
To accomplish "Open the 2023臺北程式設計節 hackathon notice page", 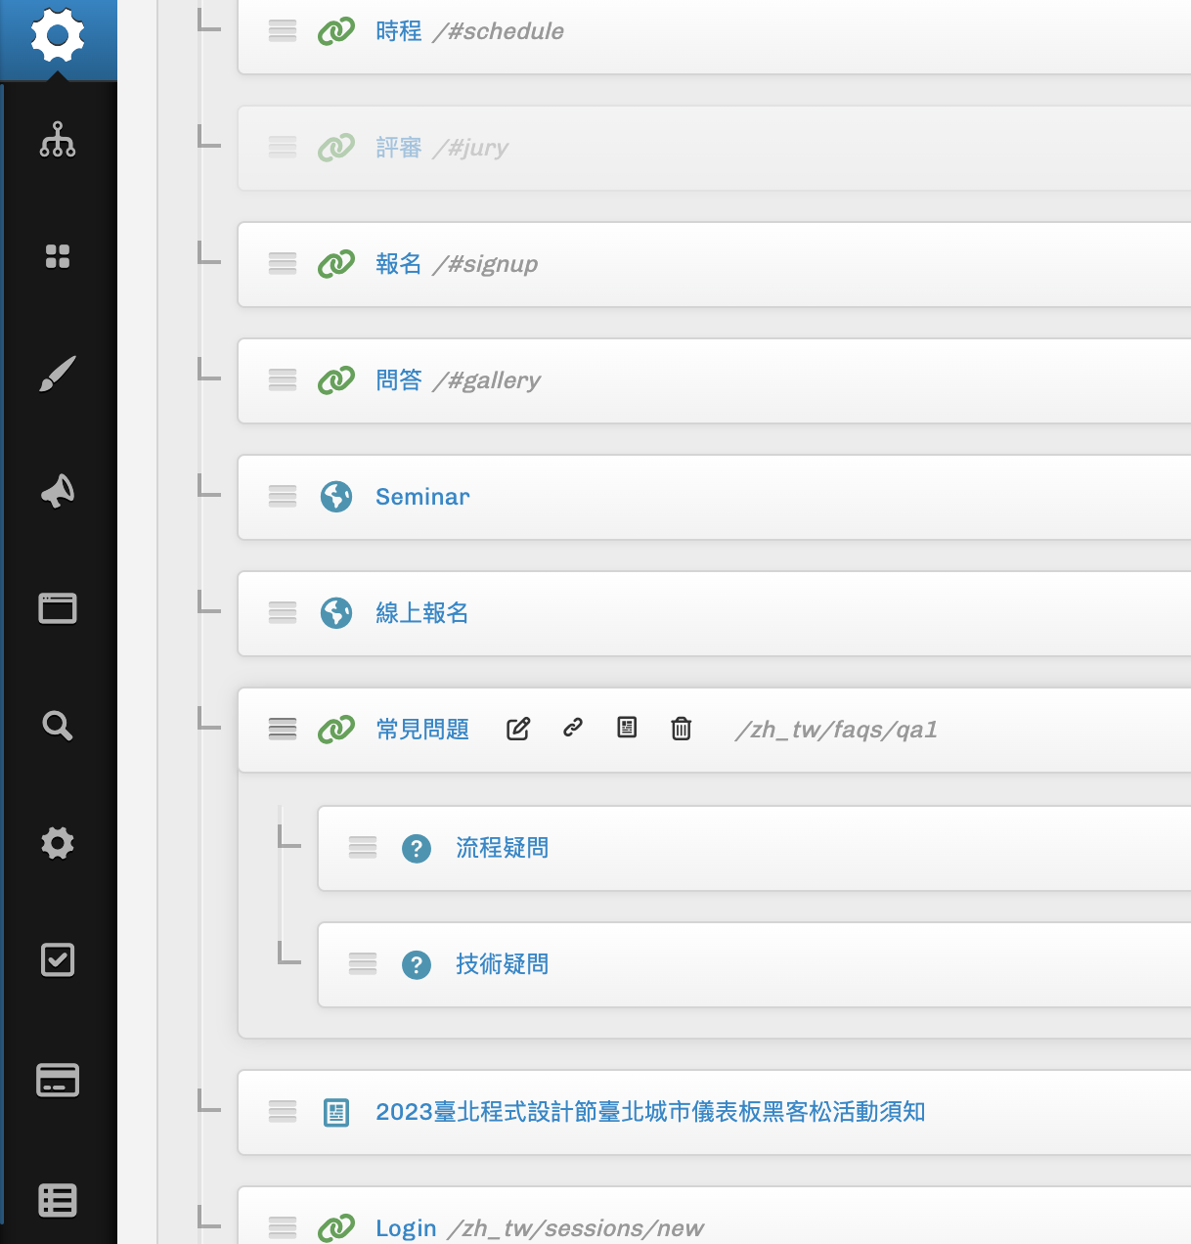I will coord(650,1112).
